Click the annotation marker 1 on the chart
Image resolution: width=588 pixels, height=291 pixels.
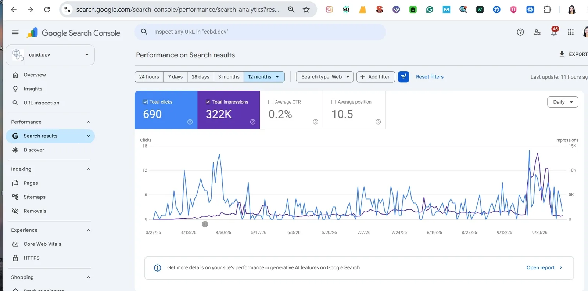[205, 224]
